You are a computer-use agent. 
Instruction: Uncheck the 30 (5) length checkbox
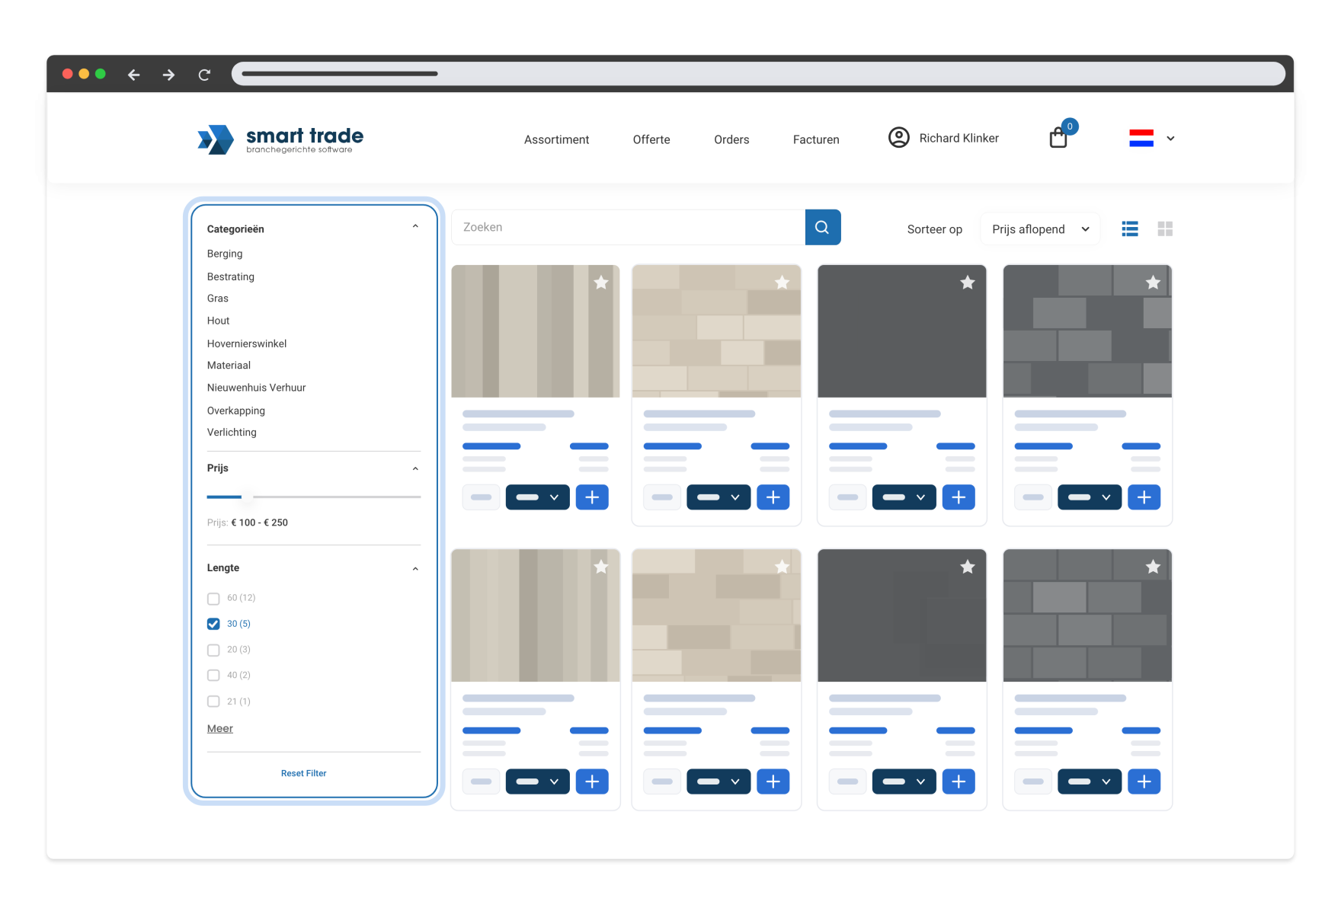tap(213, 624)
